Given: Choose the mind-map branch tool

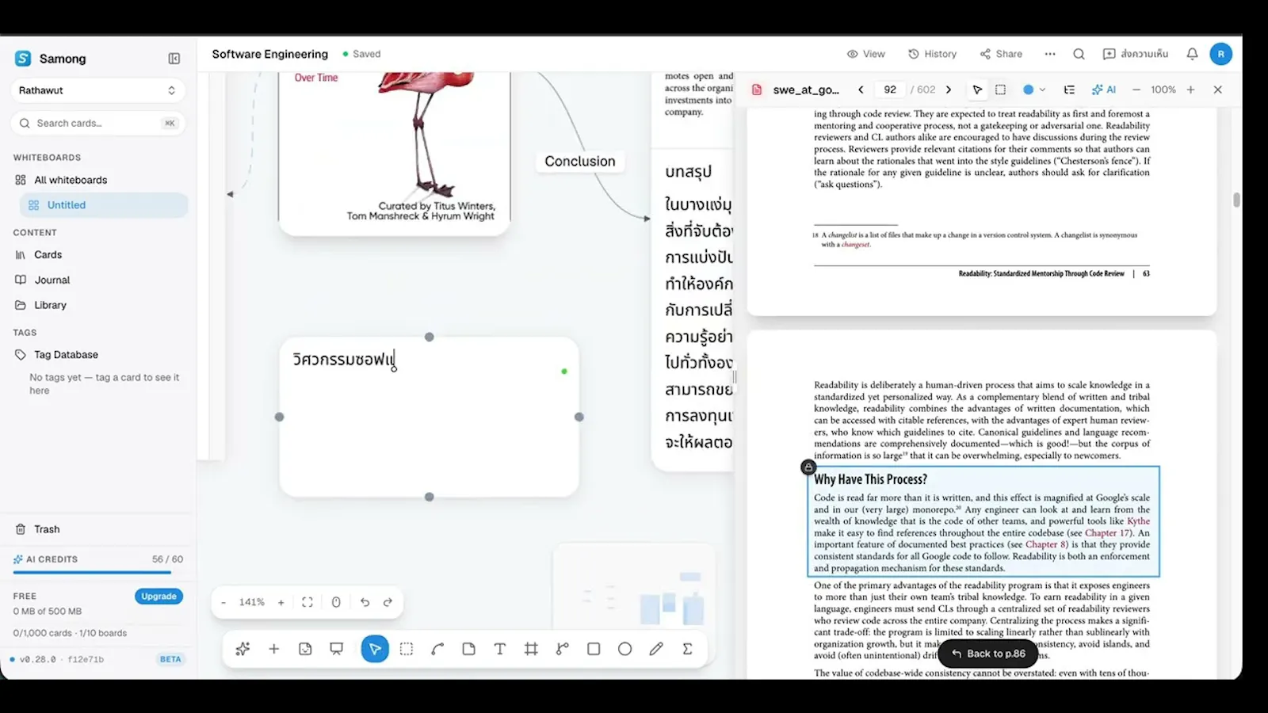Looking at the screenshot, I should pos(563,649).
